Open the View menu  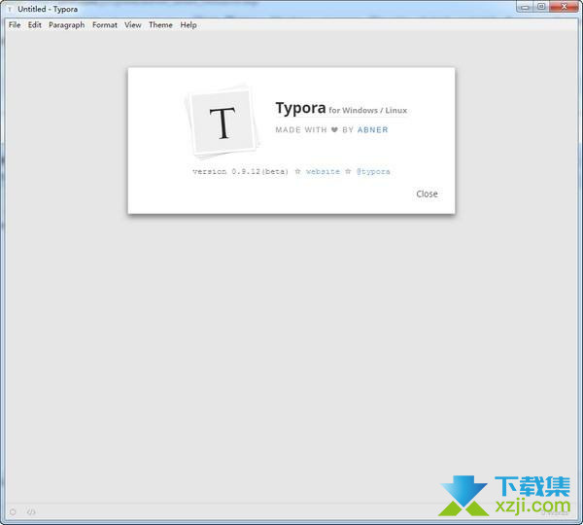133,25
